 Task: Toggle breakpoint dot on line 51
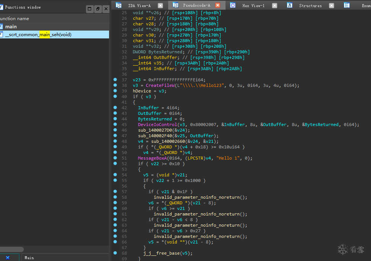115,158
